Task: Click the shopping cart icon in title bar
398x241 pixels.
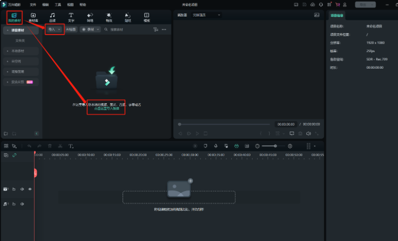Action: coord(337,4)
